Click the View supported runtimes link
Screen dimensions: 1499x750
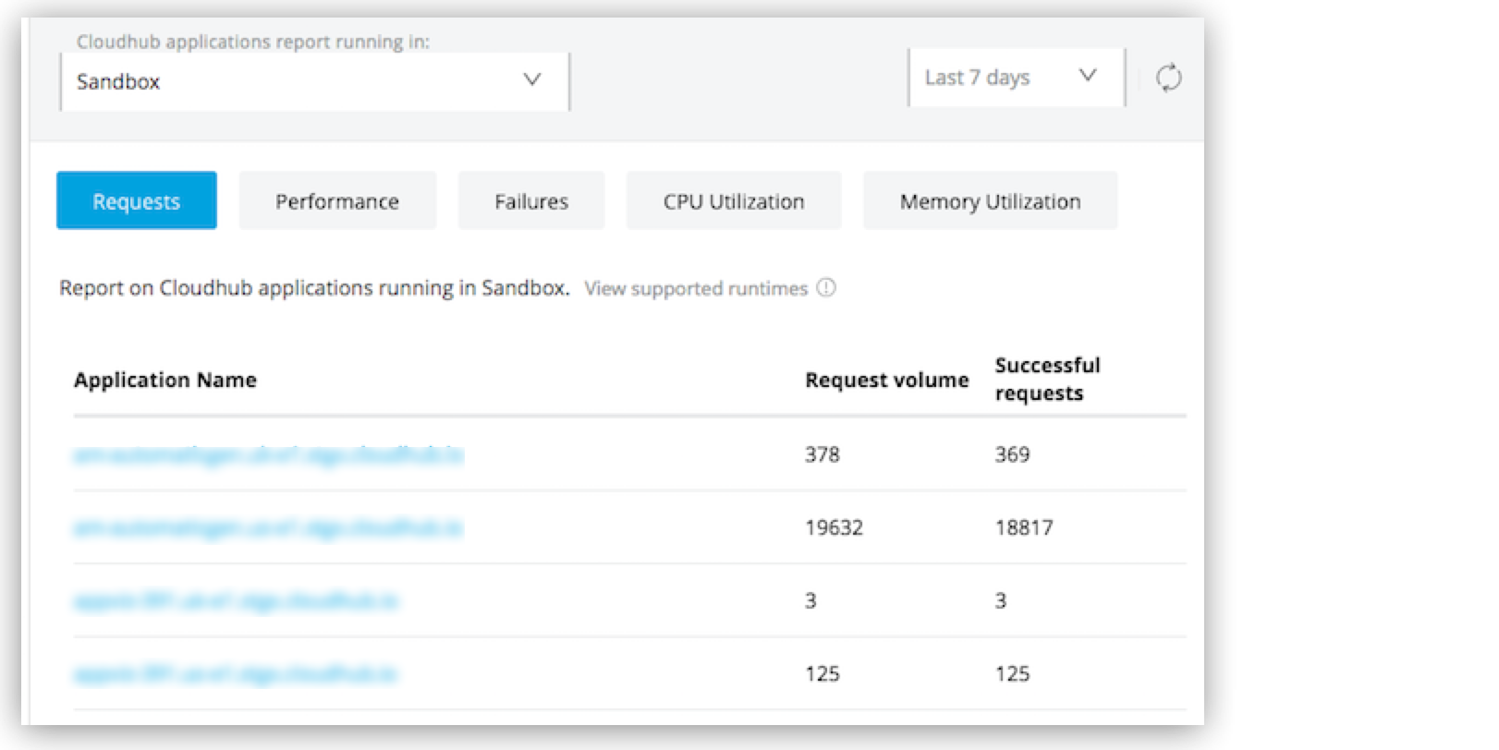pyautogui.click(x=696, y=288)
